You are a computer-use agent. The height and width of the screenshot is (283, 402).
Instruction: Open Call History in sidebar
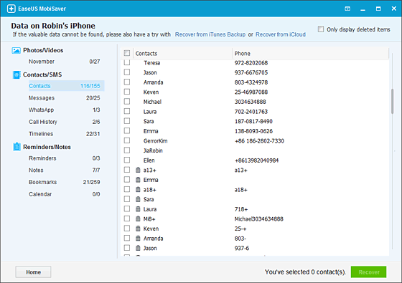click(65, 122)
